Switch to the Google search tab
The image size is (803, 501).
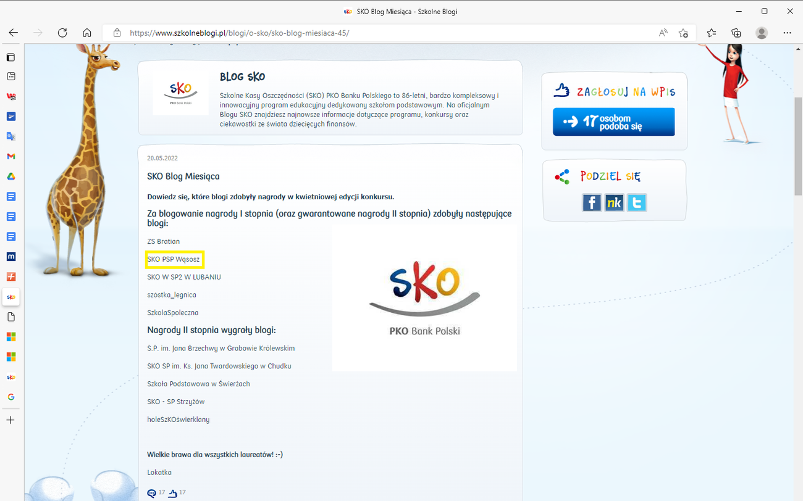(11, 397)
